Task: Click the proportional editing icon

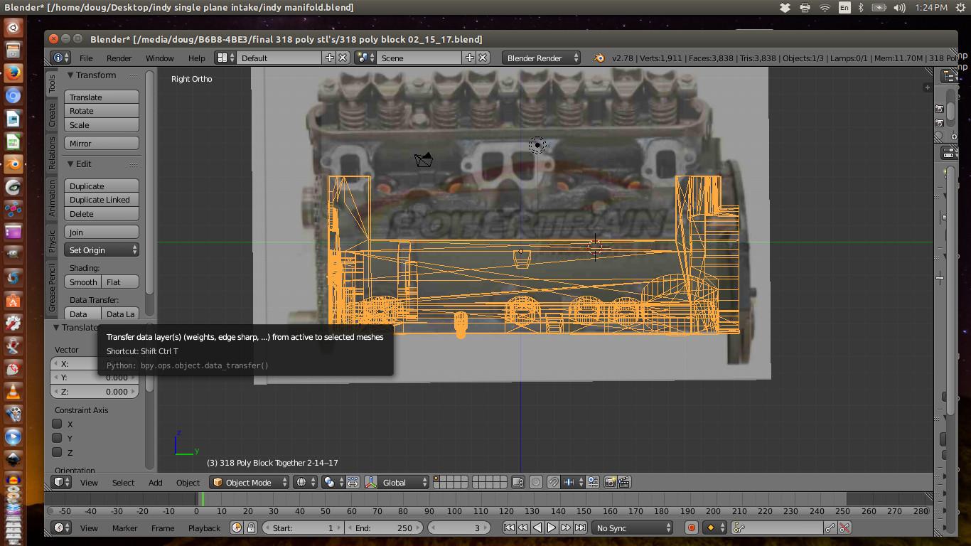Action: (537, 482)
